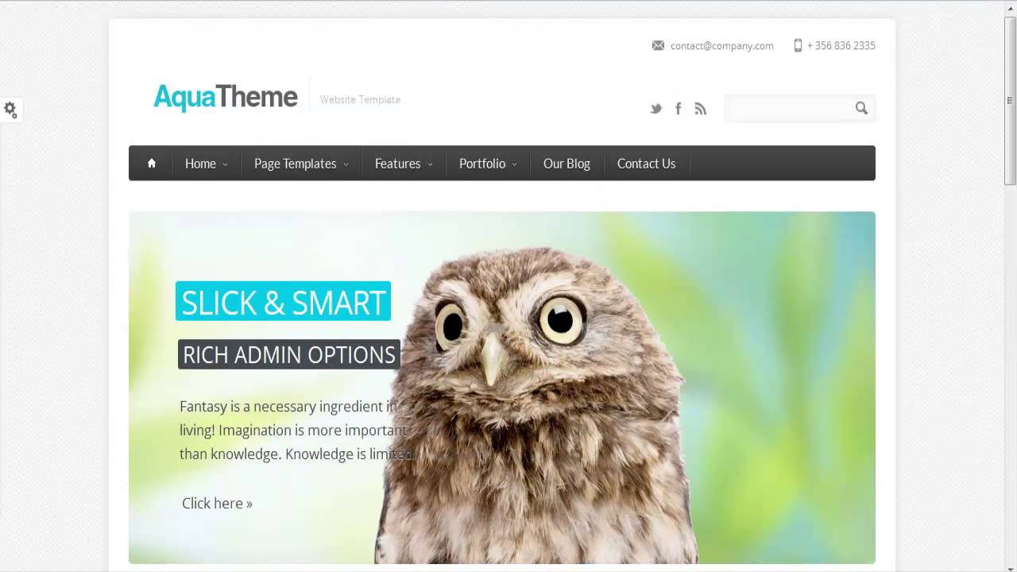The image size is (1017, 572).
Task: Click the Twitter bird icon
Action: [x=655, y=109]
